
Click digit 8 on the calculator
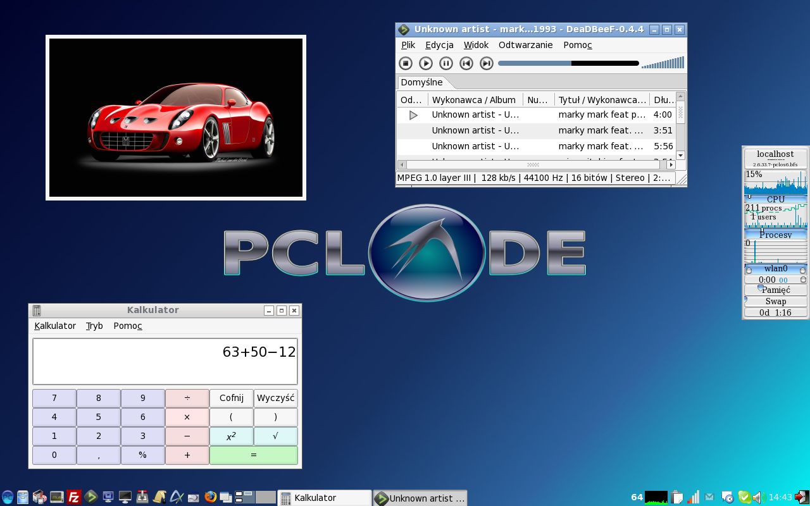(x=99, y=398)
